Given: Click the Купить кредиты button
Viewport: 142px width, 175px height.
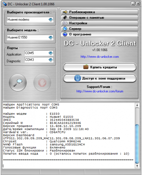Looking at the screenshot, I should 100,67.
